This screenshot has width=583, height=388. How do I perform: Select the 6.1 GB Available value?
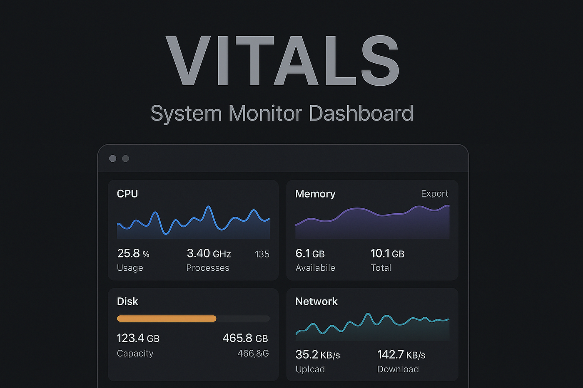310,253
